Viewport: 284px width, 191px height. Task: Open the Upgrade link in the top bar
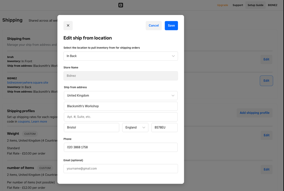[x=222, y=5]
